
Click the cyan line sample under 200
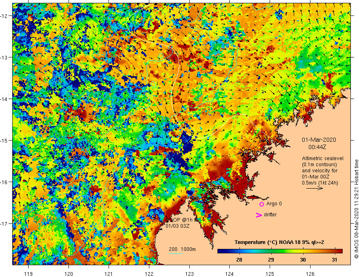tap(176, 253)
